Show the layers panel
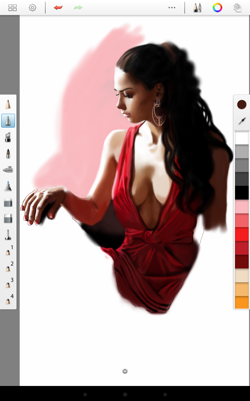 point(237,8)
